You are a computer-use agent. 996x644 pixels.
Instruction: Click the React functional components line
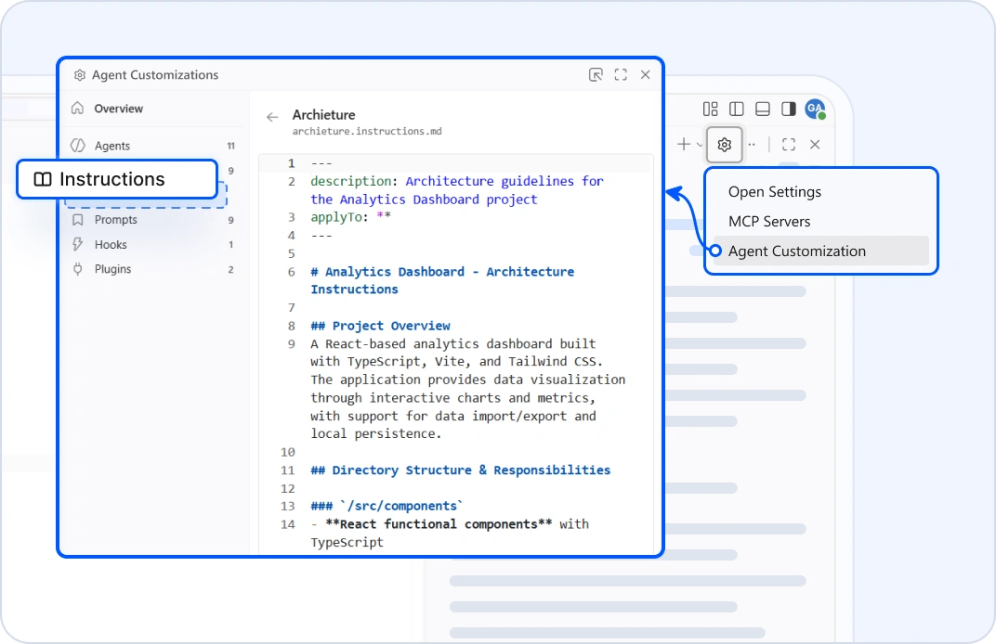[x=450, y=533]
